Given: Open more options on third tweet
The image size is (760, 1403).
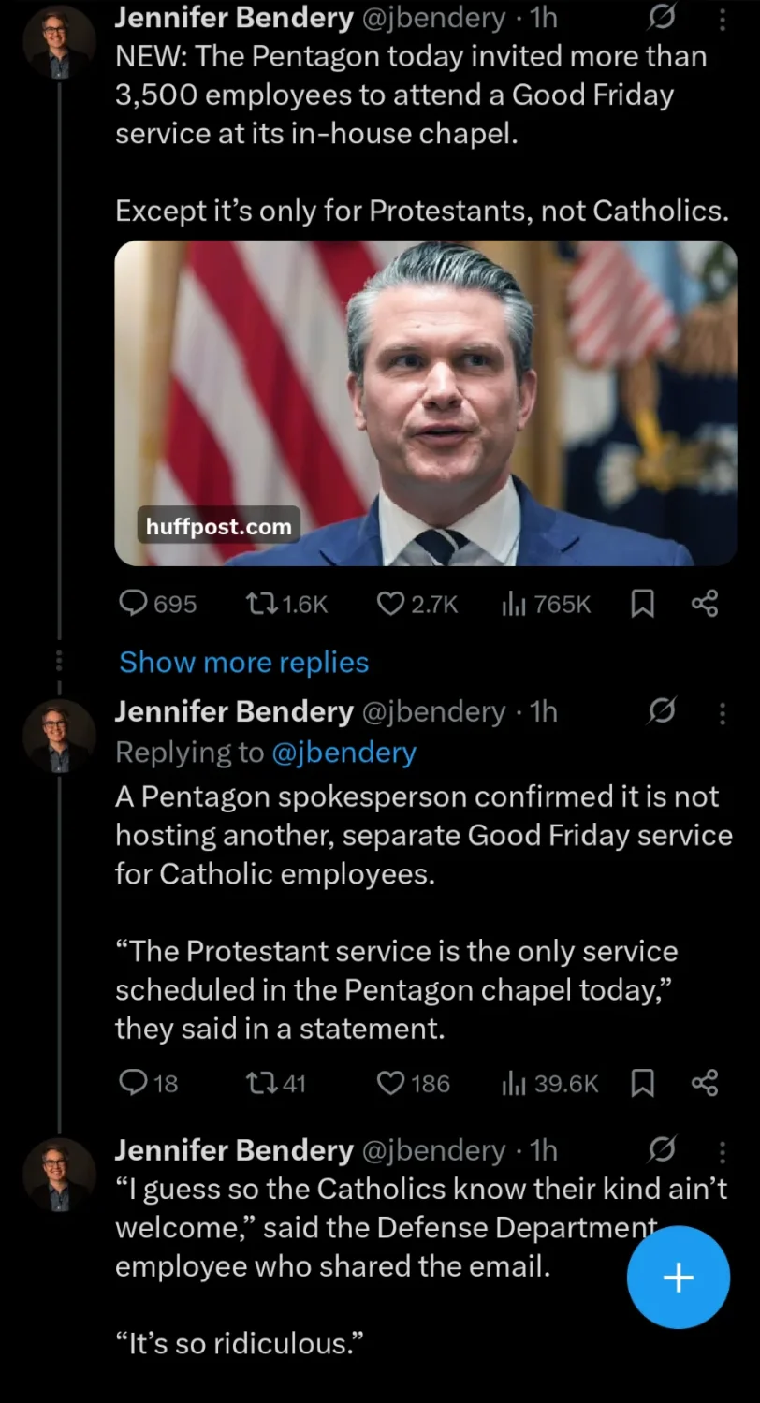Looking at the screenshot, I should click(x=722, y=1150).
